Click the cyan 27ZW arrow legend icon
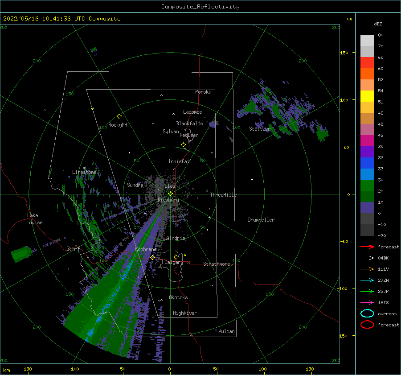Viewport: 401px width, 375px height. coord(367,280)
